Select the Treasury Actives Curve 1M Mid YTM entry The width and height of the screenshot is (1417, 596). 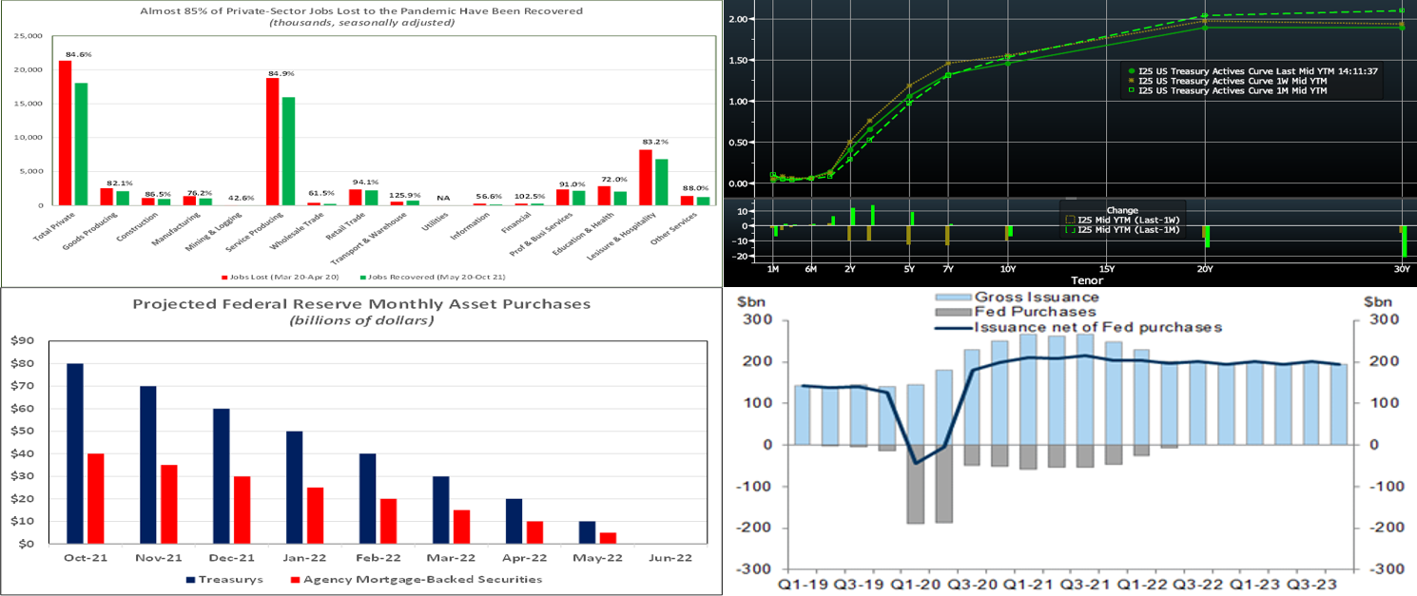coord(1233,91)
